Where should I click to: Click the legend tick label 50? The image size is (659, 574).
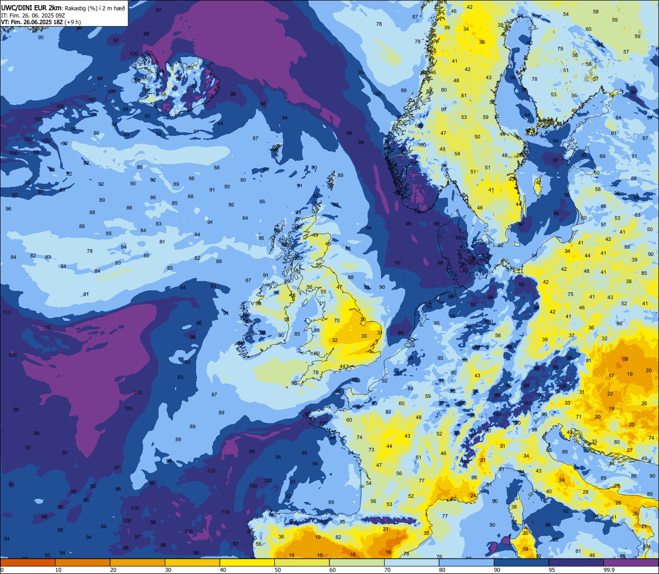pyautogui.click(x=278, y=570)
